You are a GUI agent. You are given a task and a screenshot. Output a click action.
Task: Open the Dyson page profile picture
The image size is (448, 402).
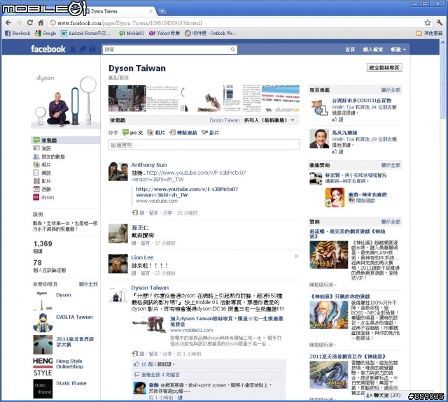point(65,101)
